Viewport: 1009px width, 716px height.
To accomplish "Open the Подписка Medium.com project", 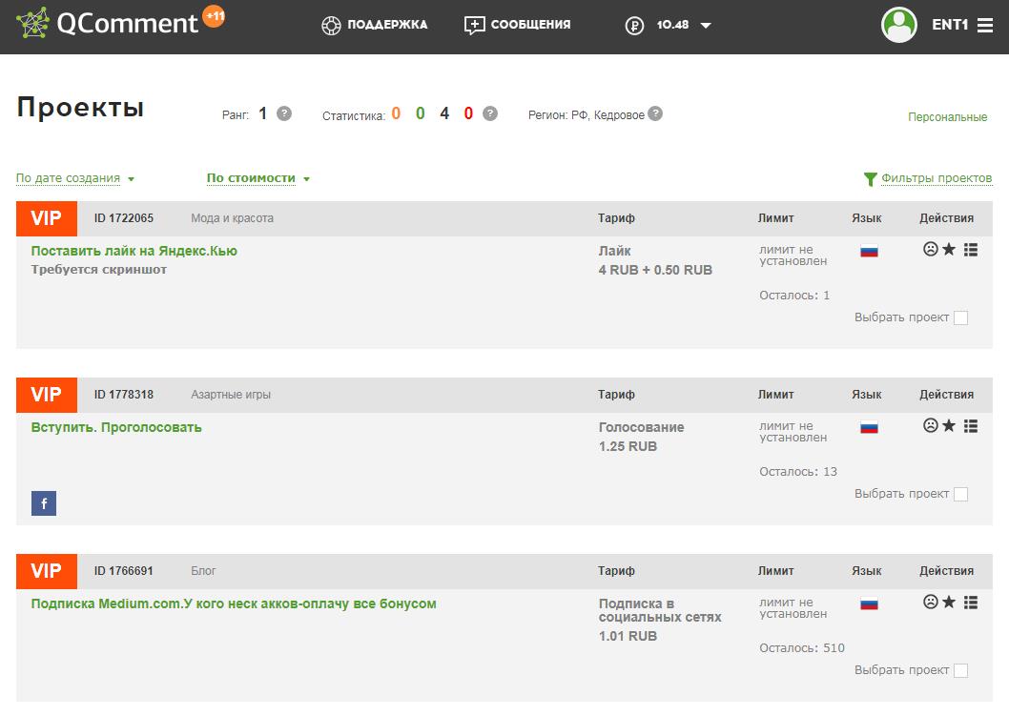I will click(x=234, y=603).
